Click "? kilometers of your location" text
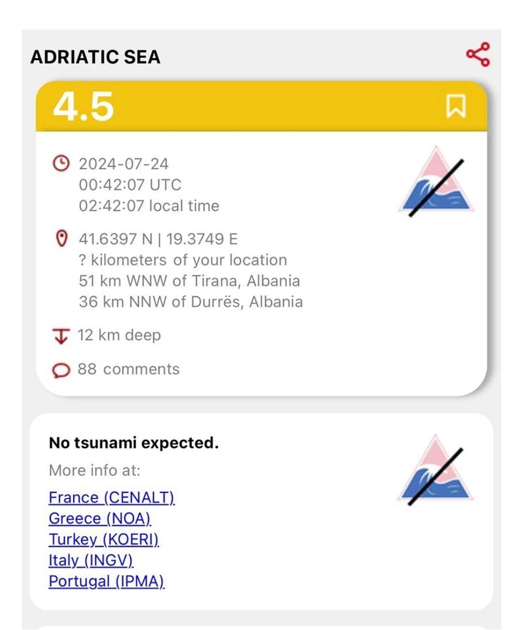523x630 pixels. [x=183, y=260]
